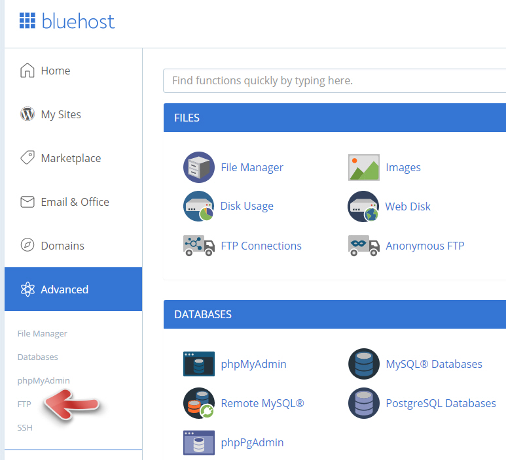Click Databases in Advanced submenu
Image resolution: width=506 pixels, height=460 pixels.
38,357
